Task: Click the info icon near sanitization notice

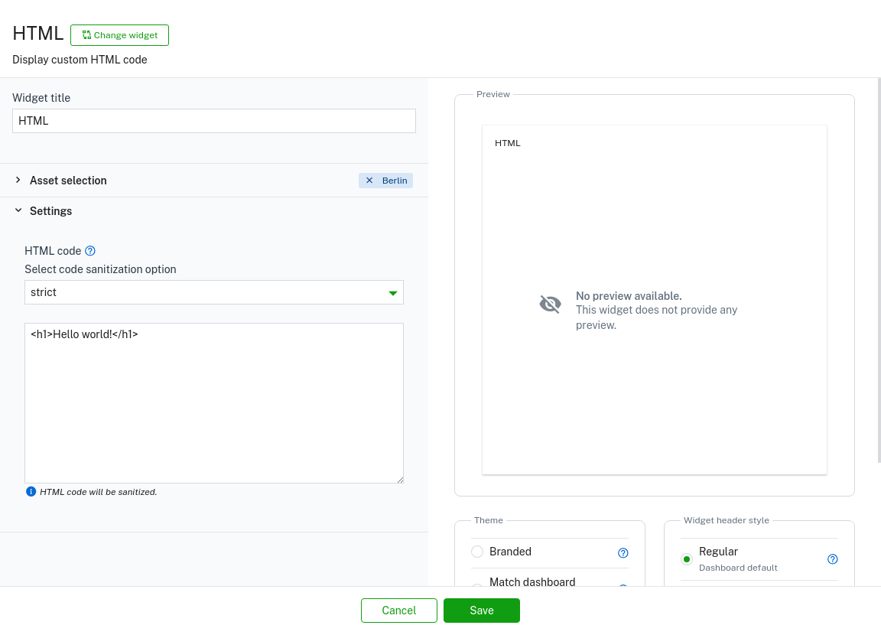Action: pos(31,491)
